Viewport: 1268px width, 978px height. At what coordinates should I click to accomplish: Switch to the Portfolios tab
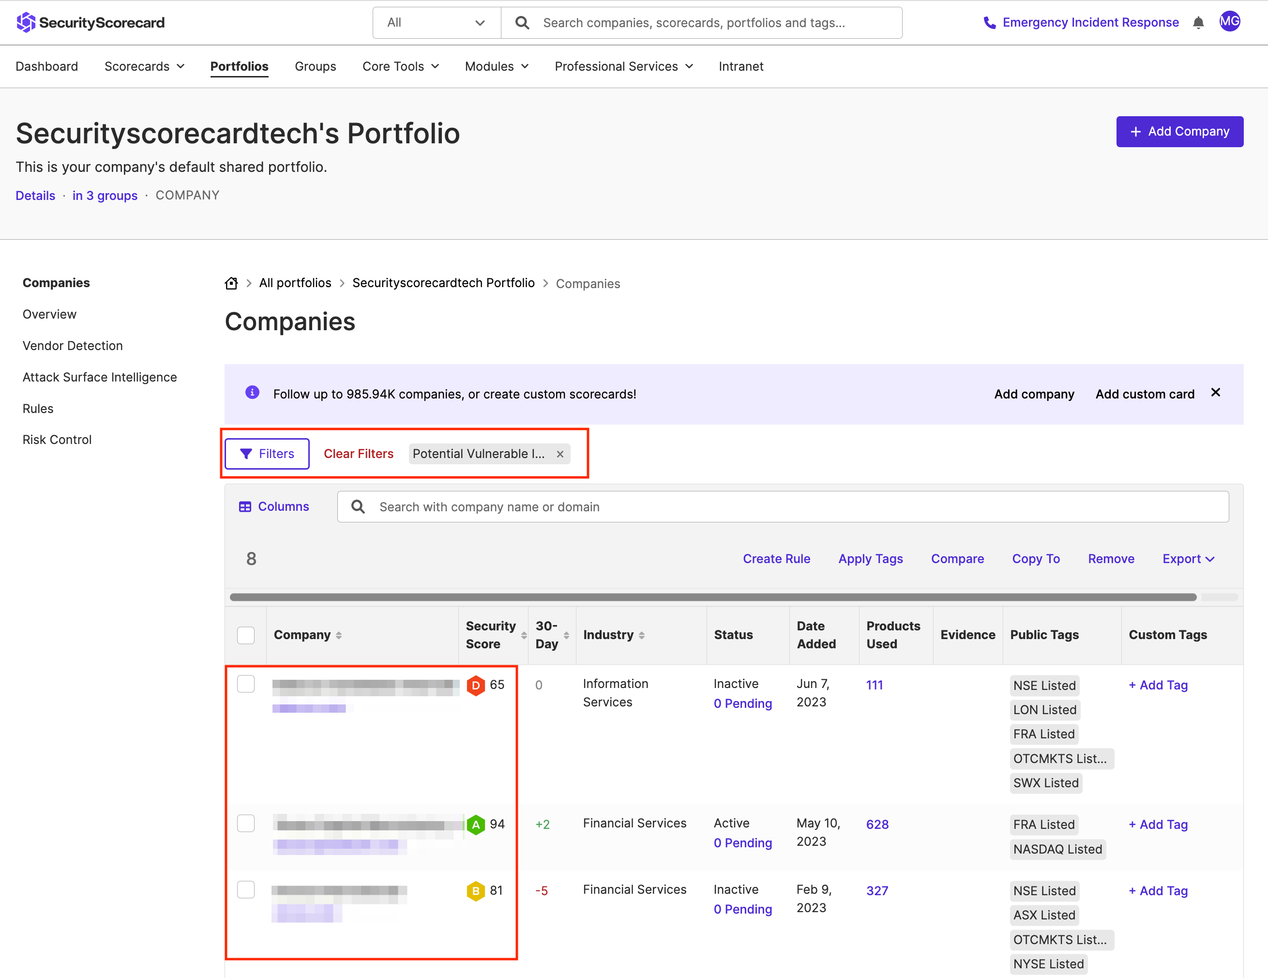click(x=239, y=66)
